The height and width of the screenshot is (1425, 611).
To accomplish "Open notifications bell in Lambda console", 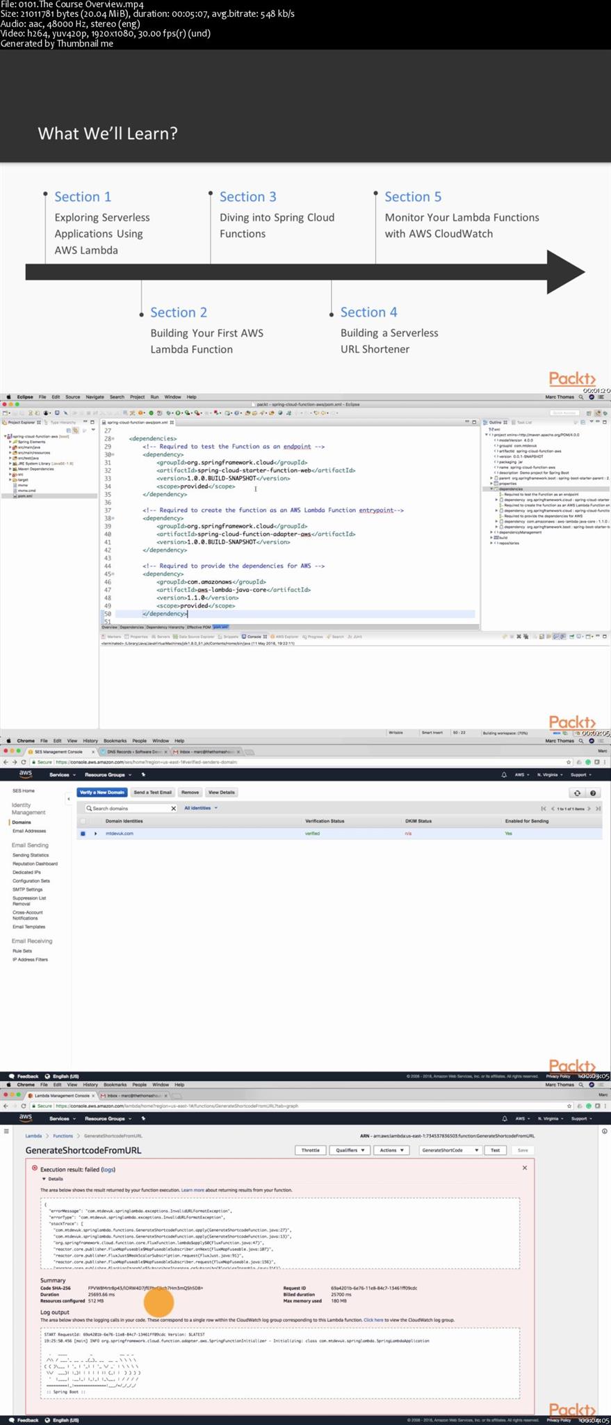I will click(x=504, y=1118).
